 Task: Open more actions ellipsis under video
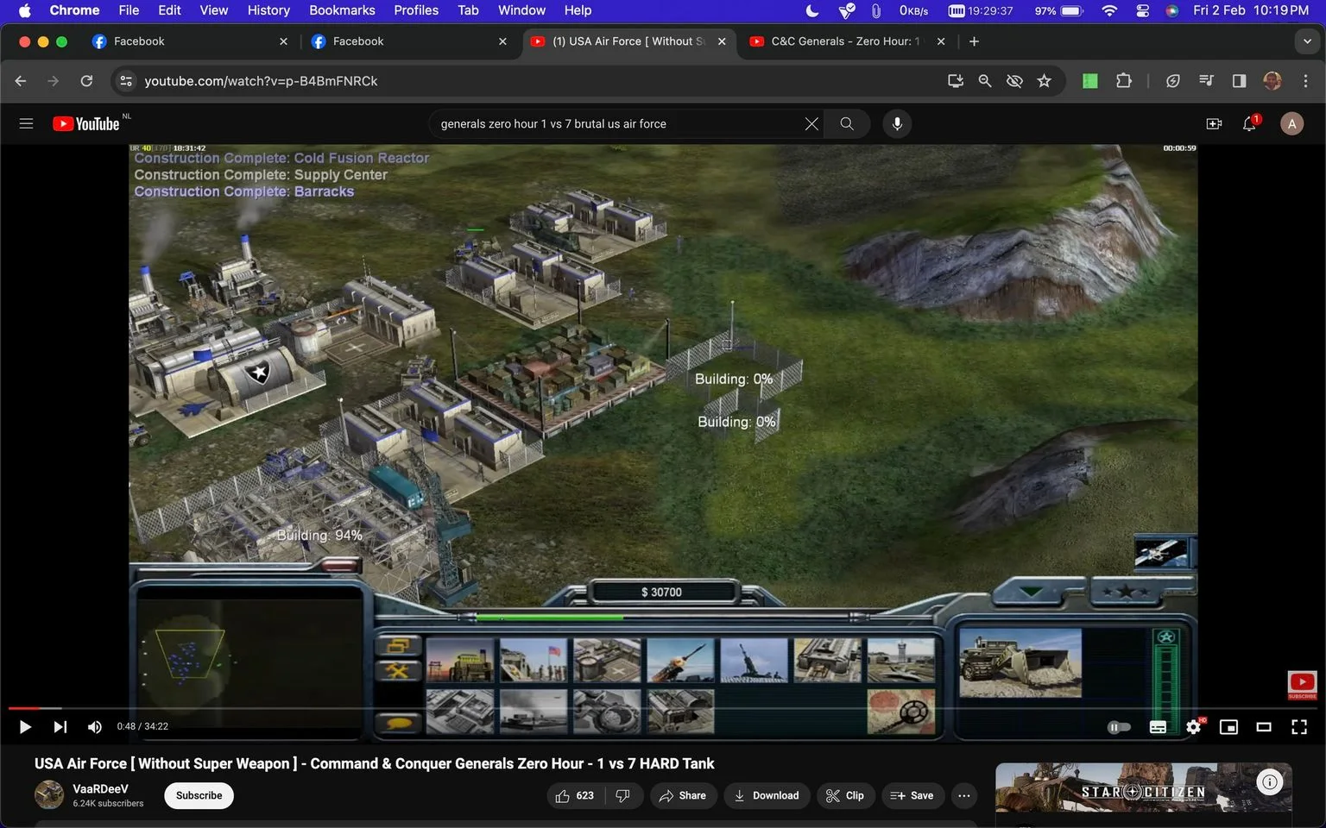(964, 795)
